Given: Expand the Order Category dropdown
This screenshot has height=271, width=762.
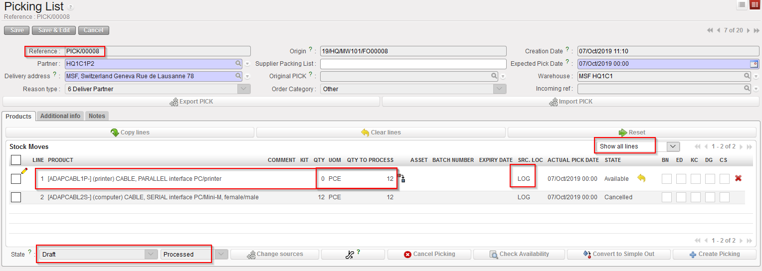Looking at the screenshot, I should pos(500,89).
